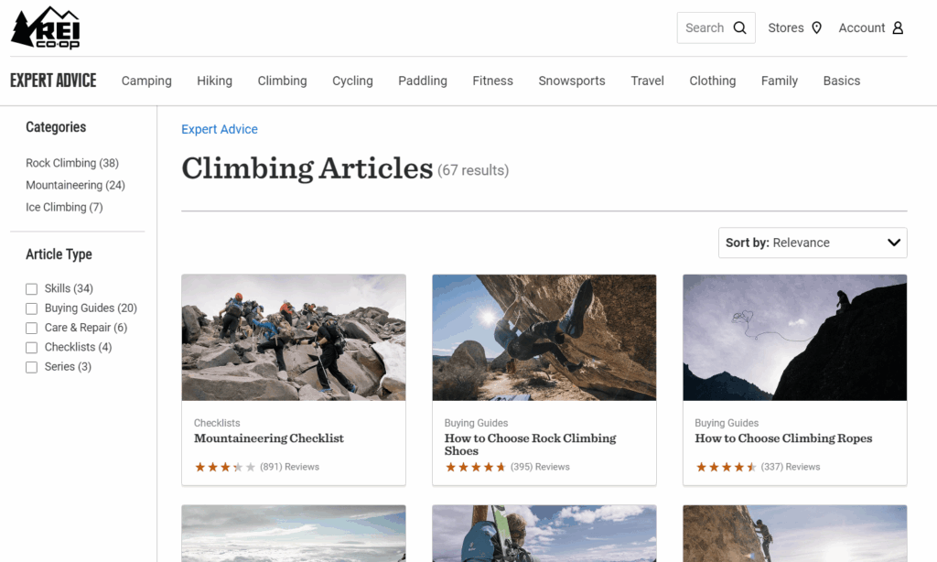Tick the Care & Repair checkbox
937x562 pixels.
pyautogui.click(x=32, y=328)
